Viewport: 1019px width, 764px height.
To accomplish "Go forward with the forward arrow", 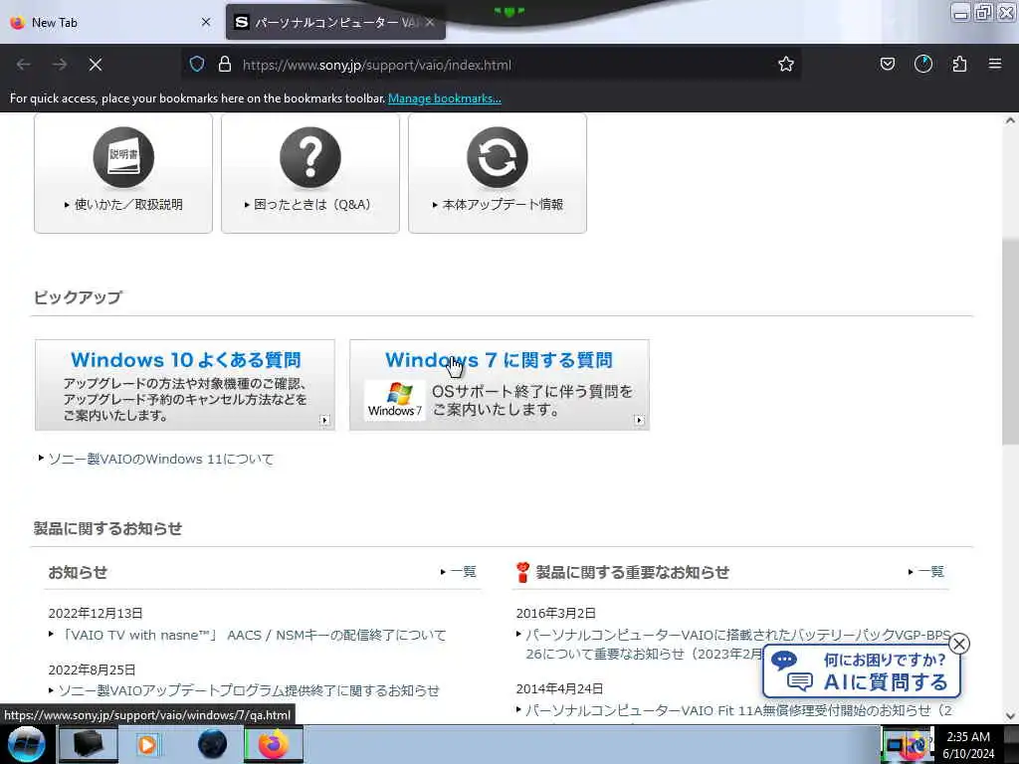I will 60,65.
